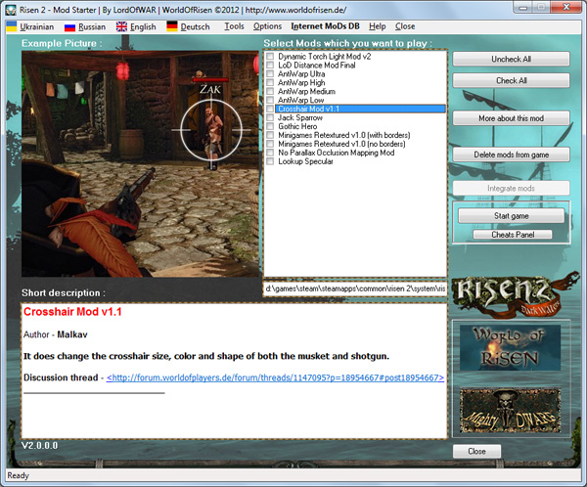Click the Close menu item

pos(405,26)
